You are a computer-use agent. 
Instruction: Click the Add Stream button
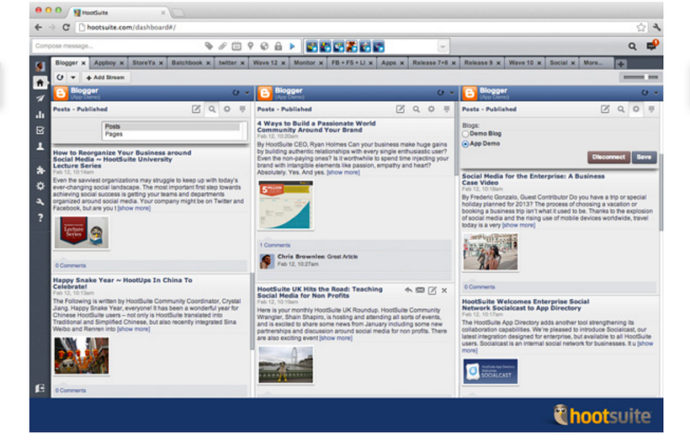pos(105,77)
